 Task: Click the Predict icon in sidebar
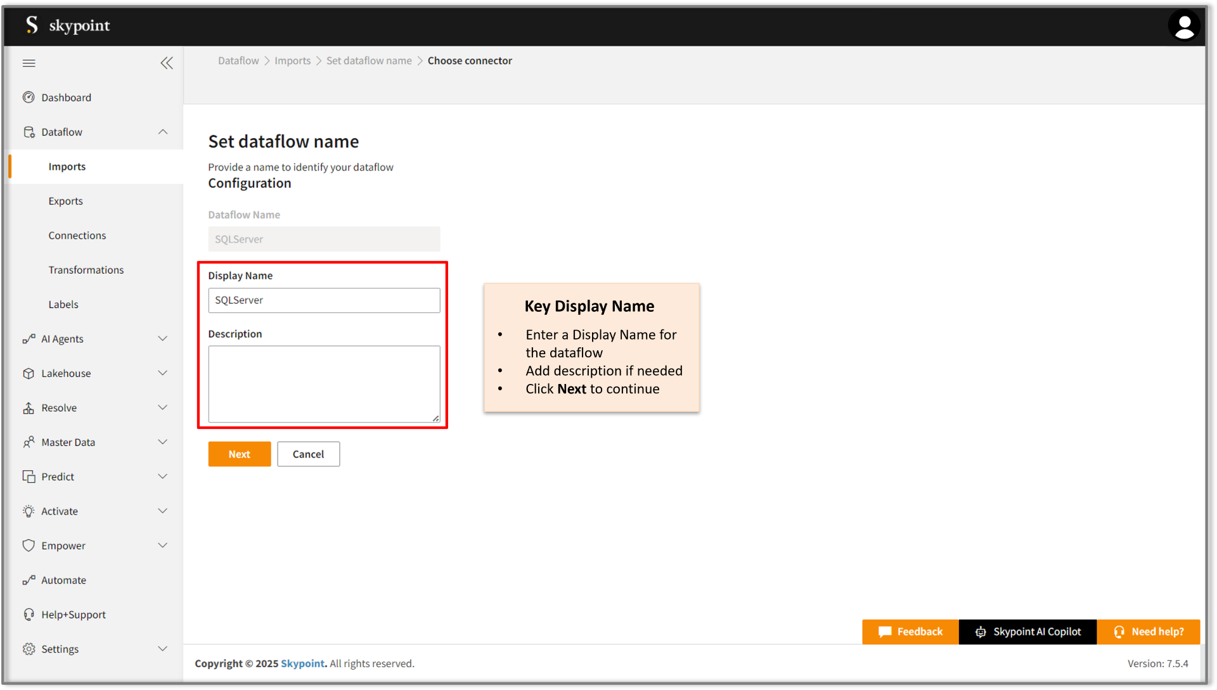tap(28, 476)
